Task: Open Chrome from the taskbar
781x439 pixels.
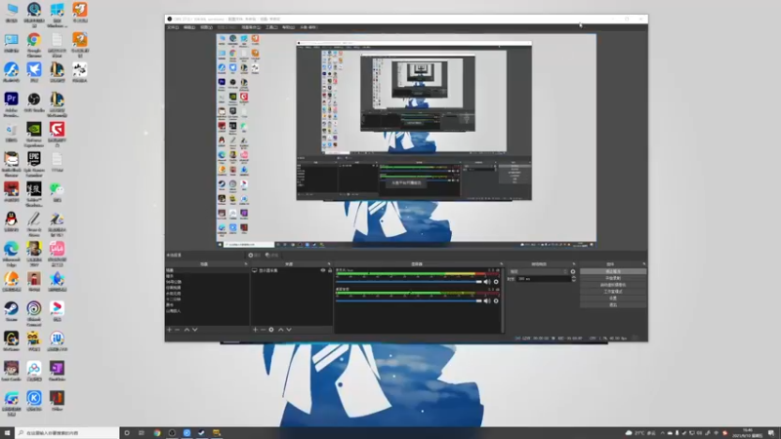Action: tap(157, 433)
